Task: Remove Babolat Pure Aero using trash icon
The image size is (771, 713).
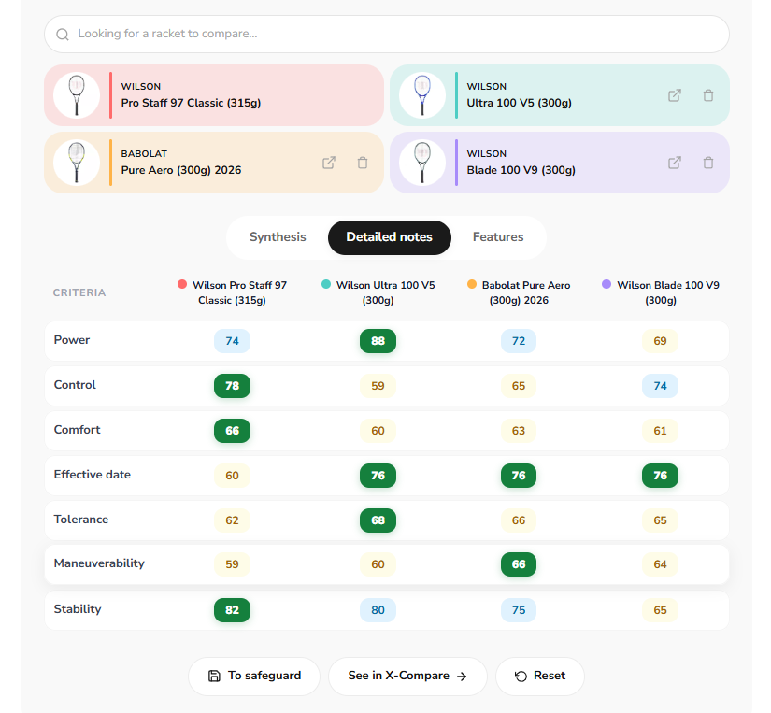Action: (363, 163)
